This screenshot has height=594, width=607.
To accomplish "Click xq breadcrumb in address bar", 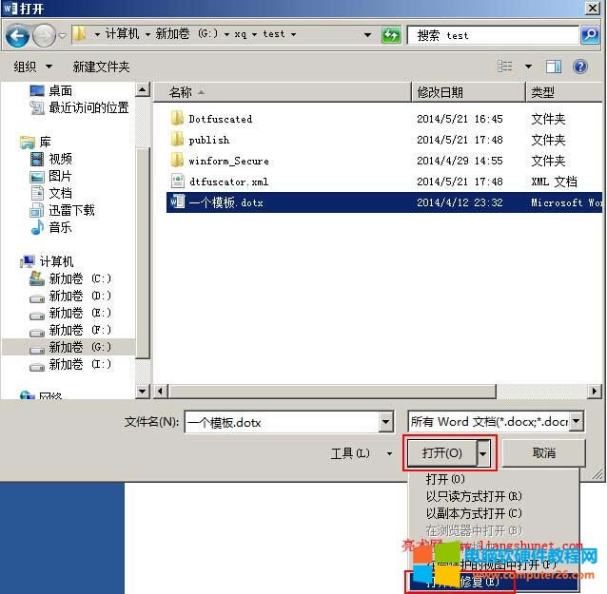I will coord(241,34).
